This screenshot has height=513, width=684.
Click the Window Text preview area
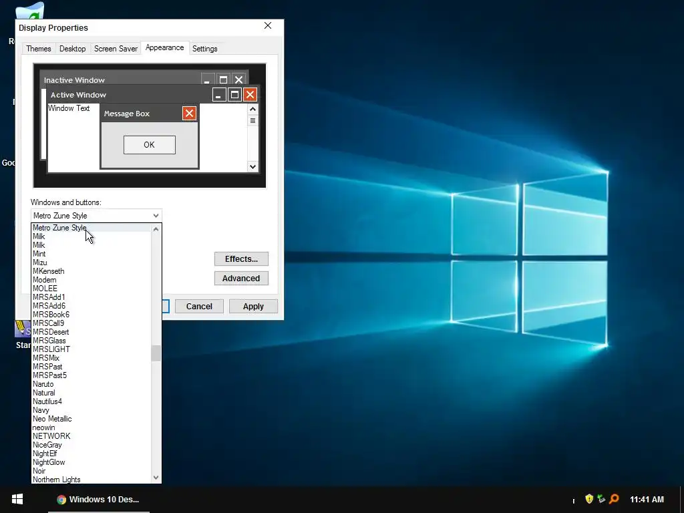69,108
